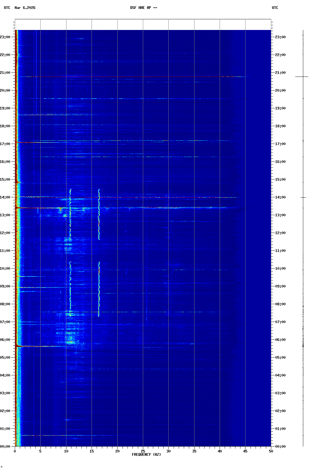
Task: Click the largest spike on the right-side seismogram trace
Action: [302, 77]
